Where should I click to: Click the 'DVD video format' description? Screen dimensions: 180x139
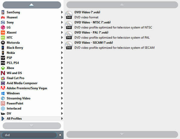point(86,17)
